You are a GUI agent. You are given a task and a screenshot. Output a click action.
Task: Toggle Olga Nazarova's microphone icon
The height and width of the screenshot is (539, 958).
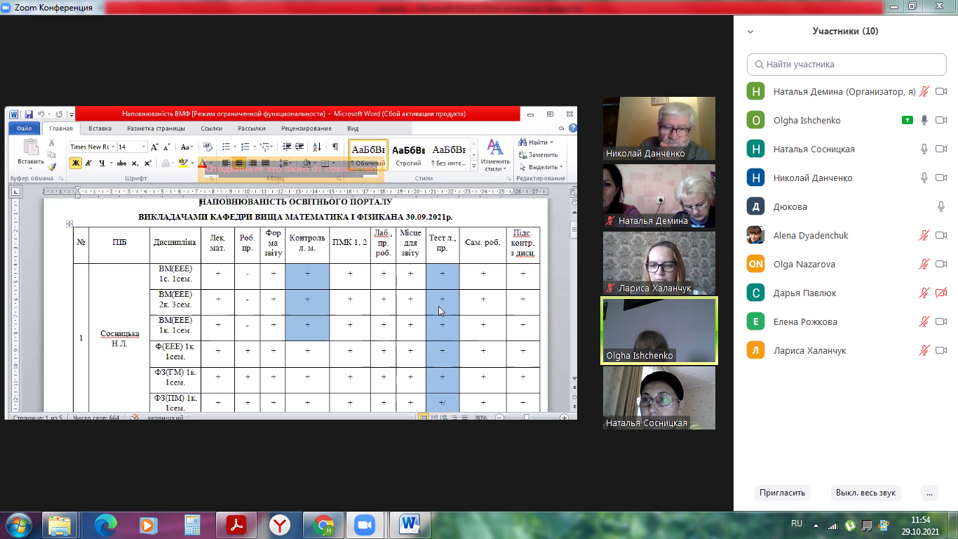point(924,264)
